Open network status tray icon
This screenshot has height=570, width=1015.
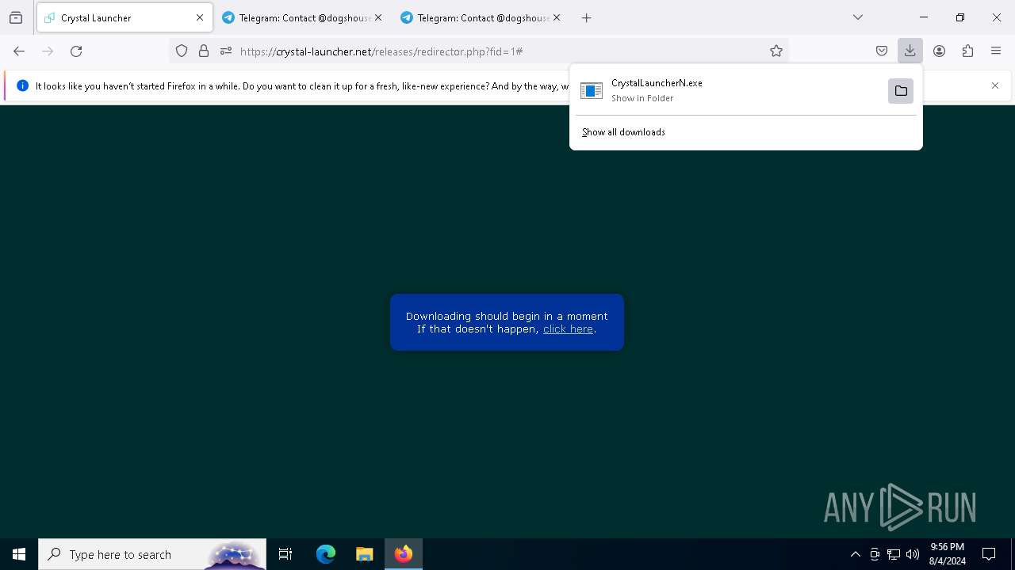894,554
